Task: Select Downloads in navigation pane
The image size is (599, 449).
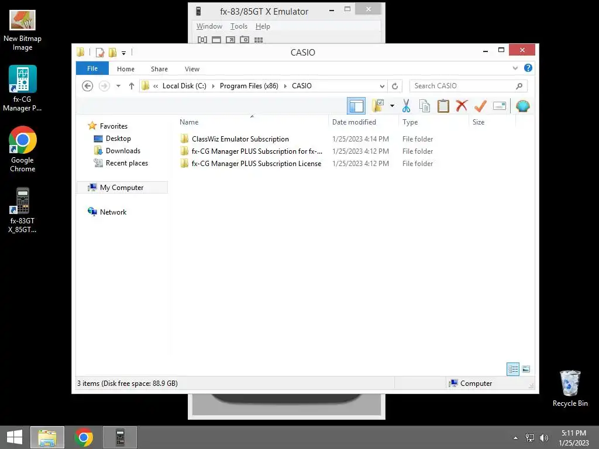Action: (x=123, y=151)
